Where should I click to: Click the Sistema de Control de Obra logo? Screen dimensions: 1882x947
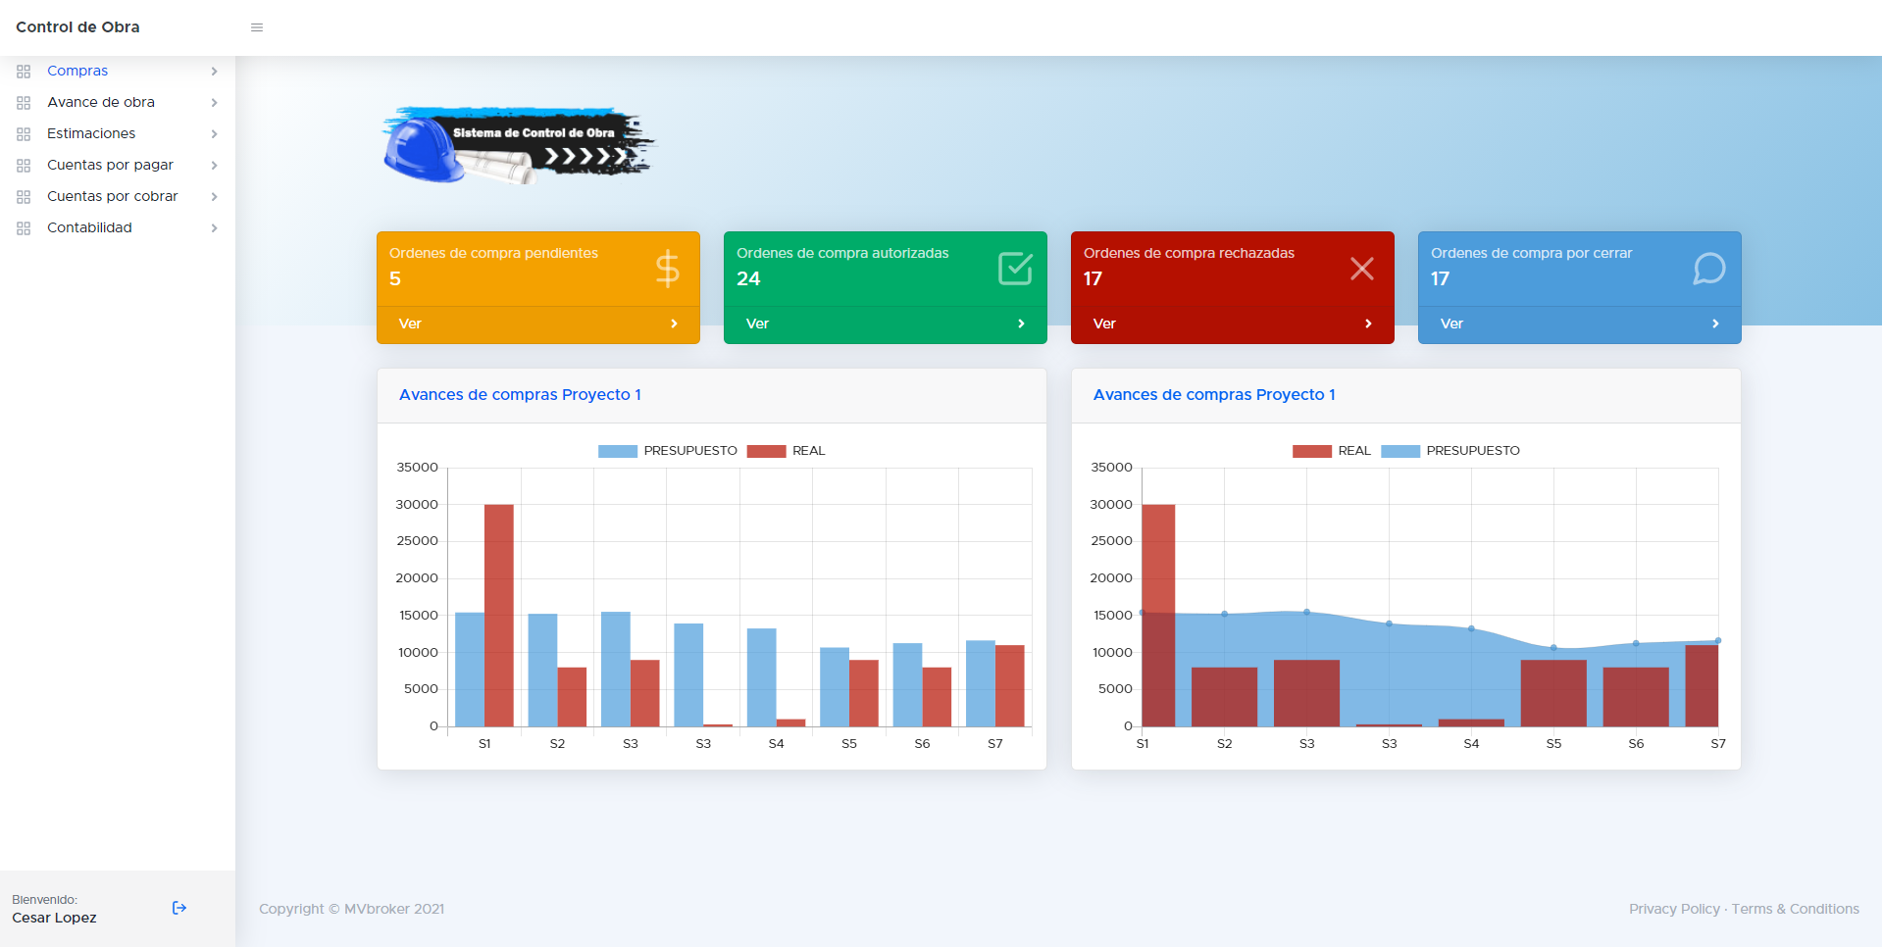click(x=518, y=145)
